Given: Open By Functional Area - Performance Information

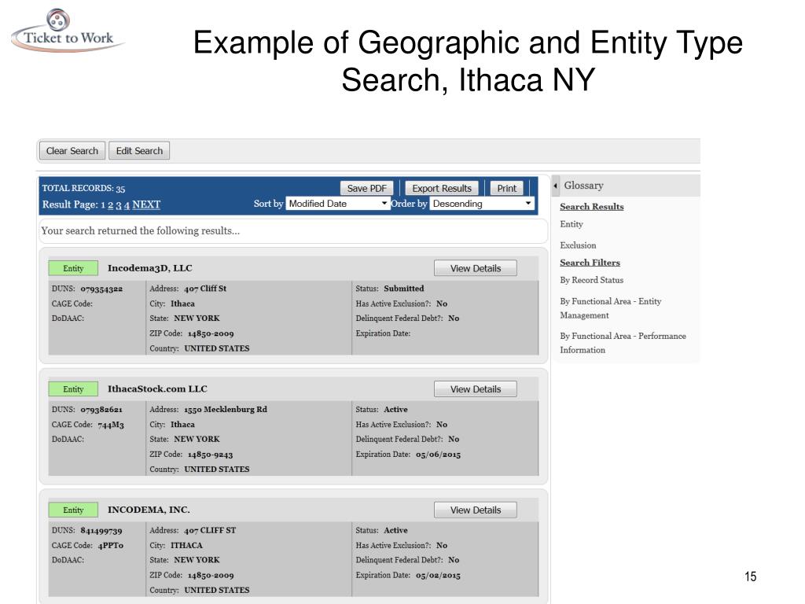Looking at the screenshot, I should pyautogui.click(x=623, y=343).
